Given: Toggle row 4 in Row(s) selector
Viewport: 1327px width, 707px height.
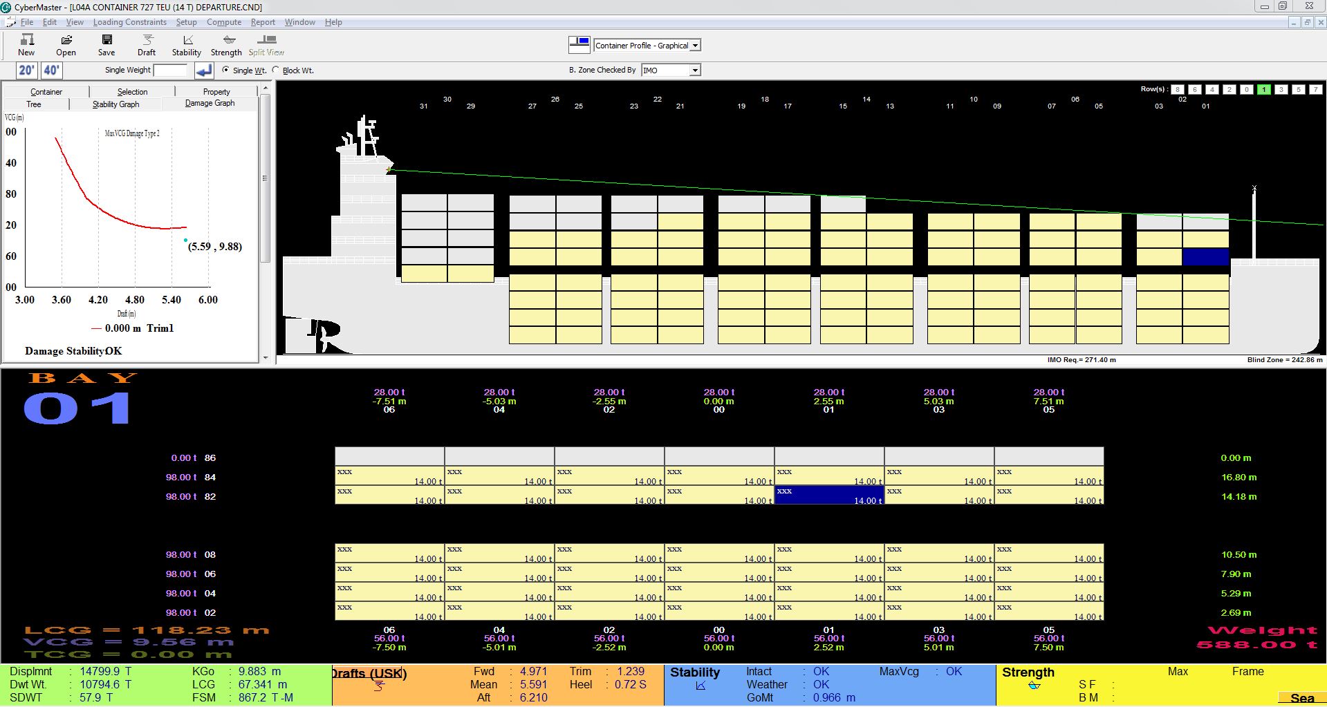Looking at the screenshot, I should 1212,89.
